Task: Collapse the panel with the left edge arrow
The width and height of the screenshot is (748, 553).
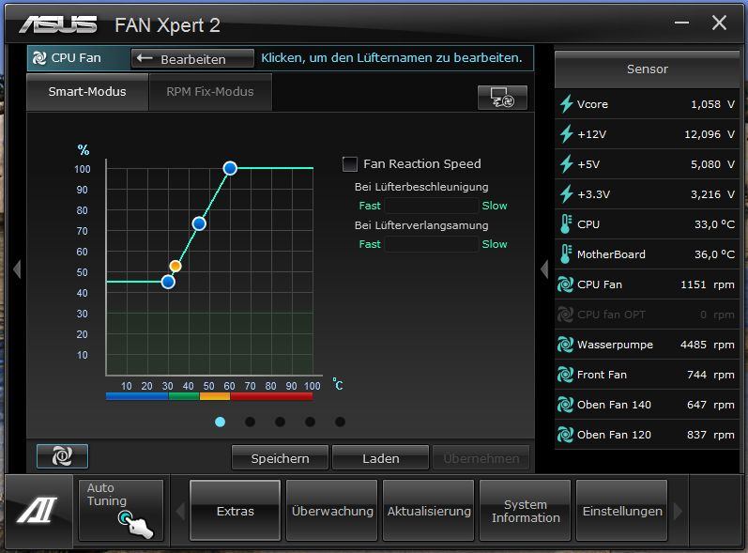Action: pyautogui.click(x=17, y=269)
